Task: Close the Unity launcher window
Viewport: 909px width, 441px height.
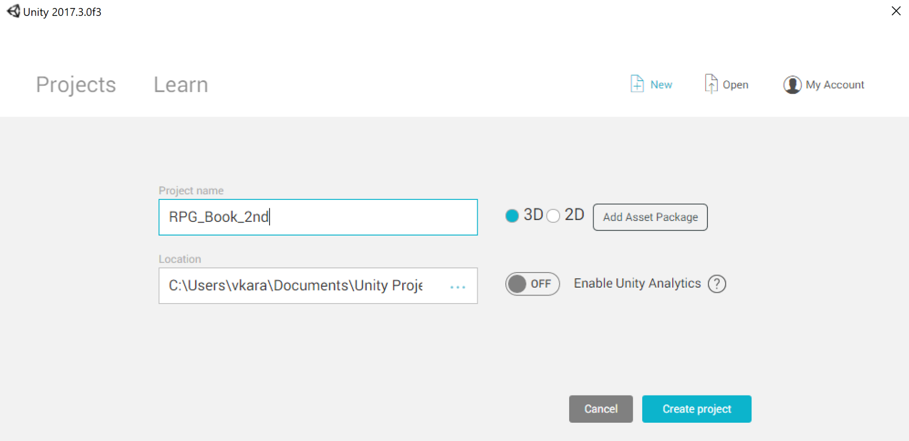Action: 896,11
